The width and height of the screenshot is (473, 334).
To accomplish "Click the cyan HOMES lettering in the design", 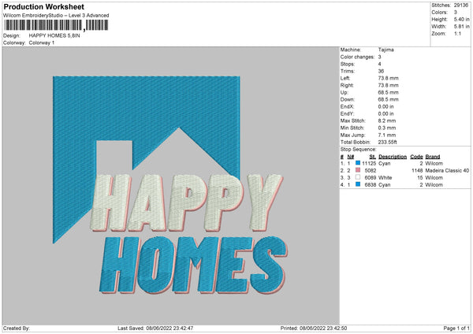I will click(193, 265).
